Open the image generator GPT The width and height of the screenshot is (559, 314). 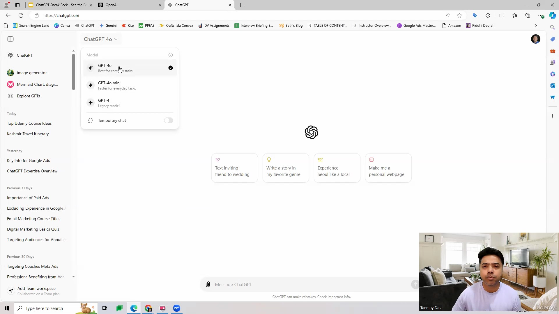coord(32,73)
